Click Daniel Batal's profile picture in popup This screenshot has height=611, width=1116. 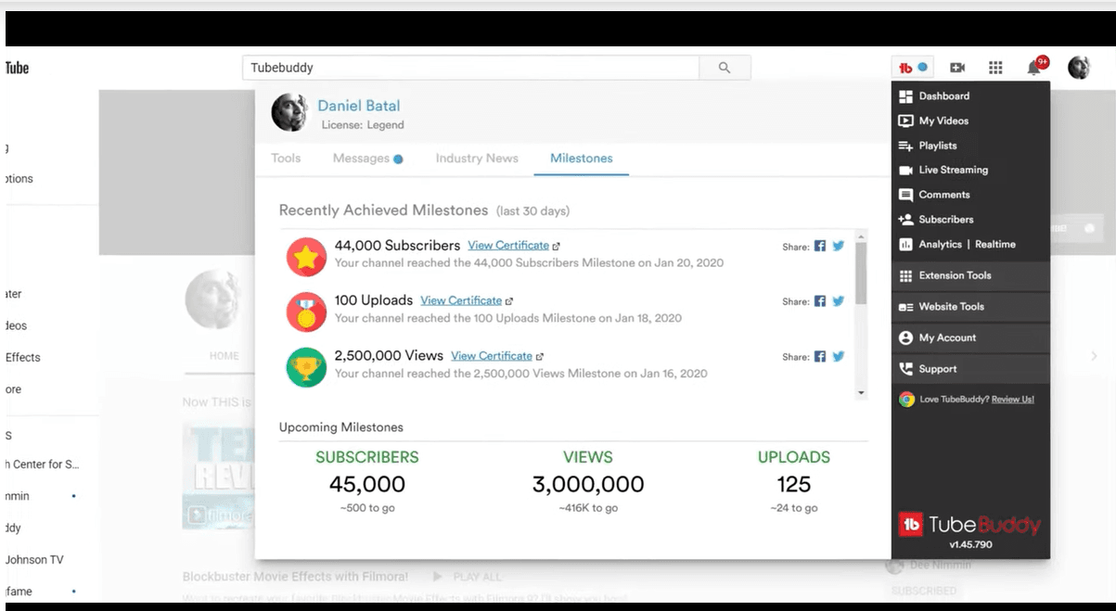(289, 112)
